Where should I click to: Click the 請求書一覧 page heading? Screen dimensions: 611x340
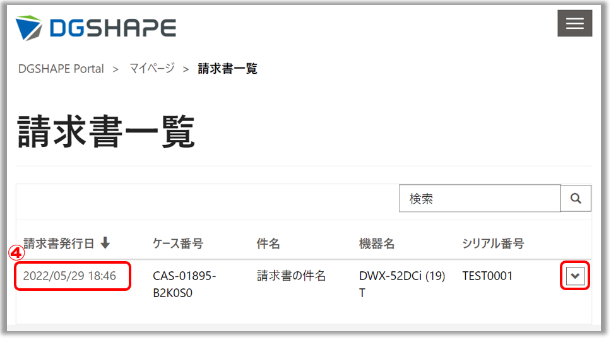[x=106, y=132]
